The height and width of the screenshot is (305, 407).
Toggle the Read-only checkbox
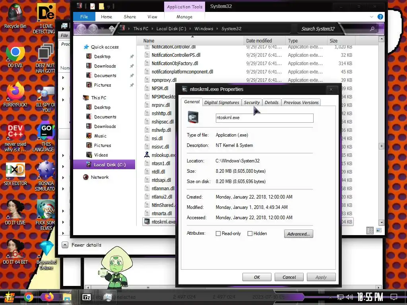click(x=218, y=234)
